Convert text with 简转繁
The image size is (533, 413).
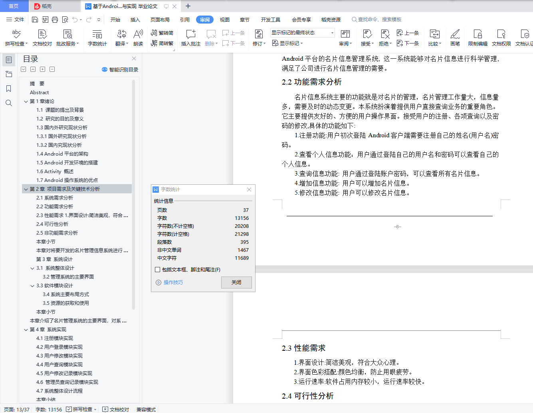(162, 43)
